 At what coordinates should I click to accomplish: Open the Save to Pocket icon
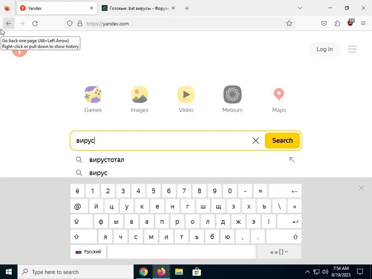pos(324,24)
